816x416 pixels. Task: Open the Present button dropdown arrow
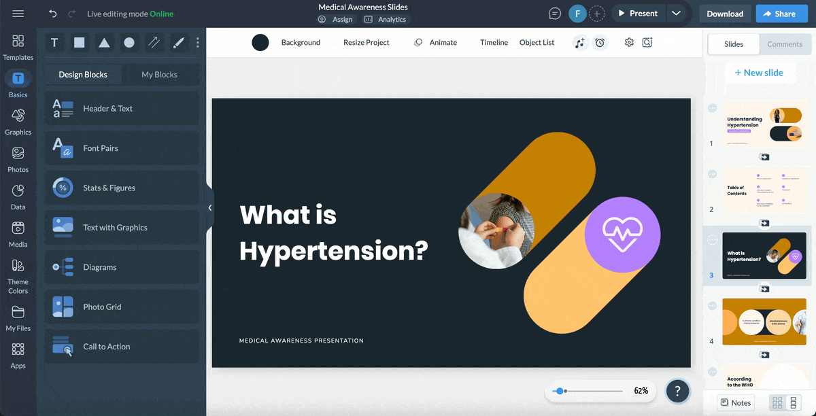[x=677, y=13]
